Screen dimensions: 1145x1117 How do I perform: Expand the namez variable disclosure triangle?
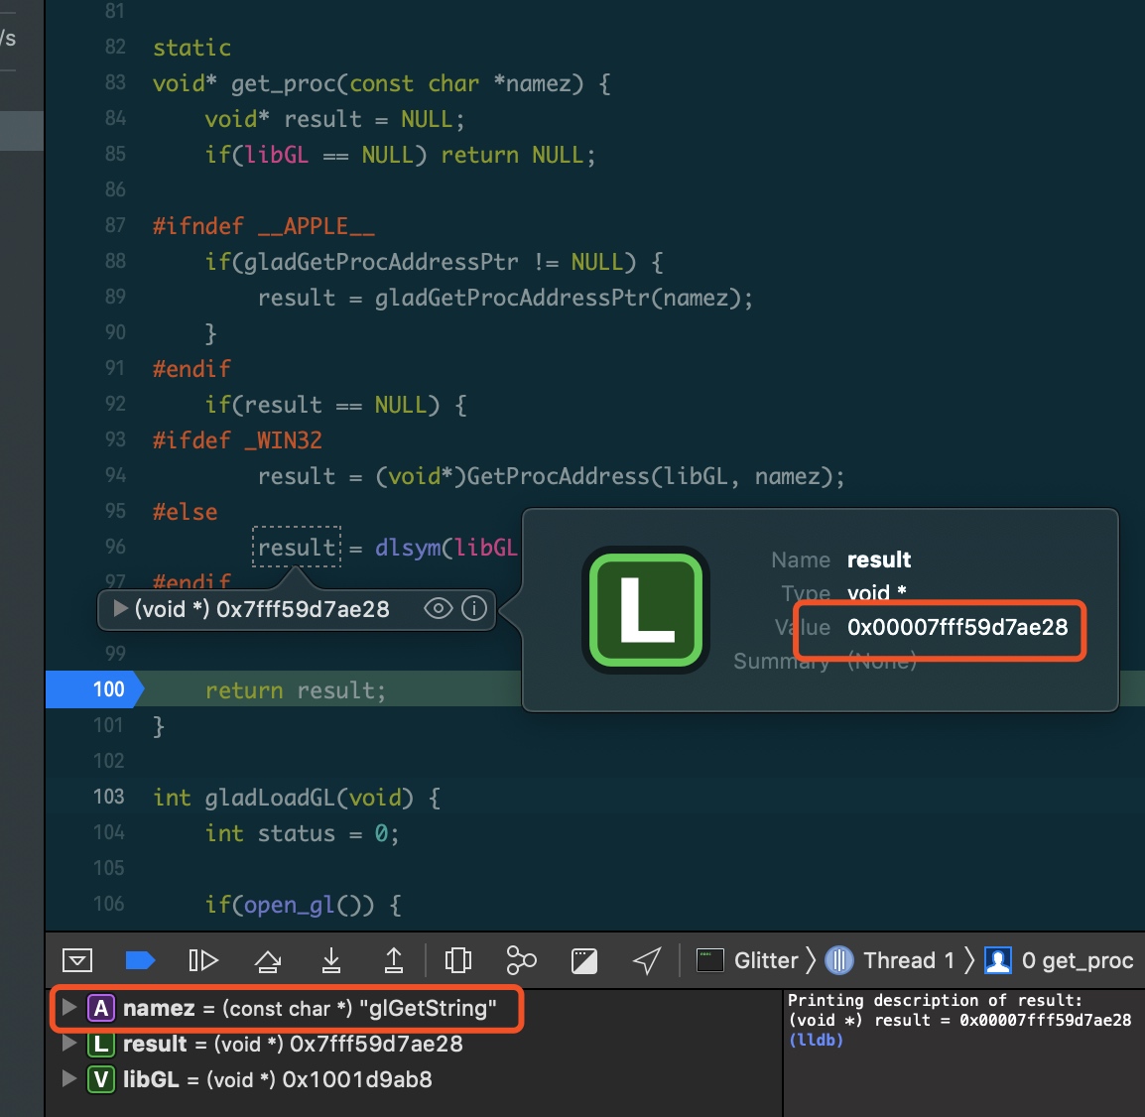click(x=68, y=1008)
